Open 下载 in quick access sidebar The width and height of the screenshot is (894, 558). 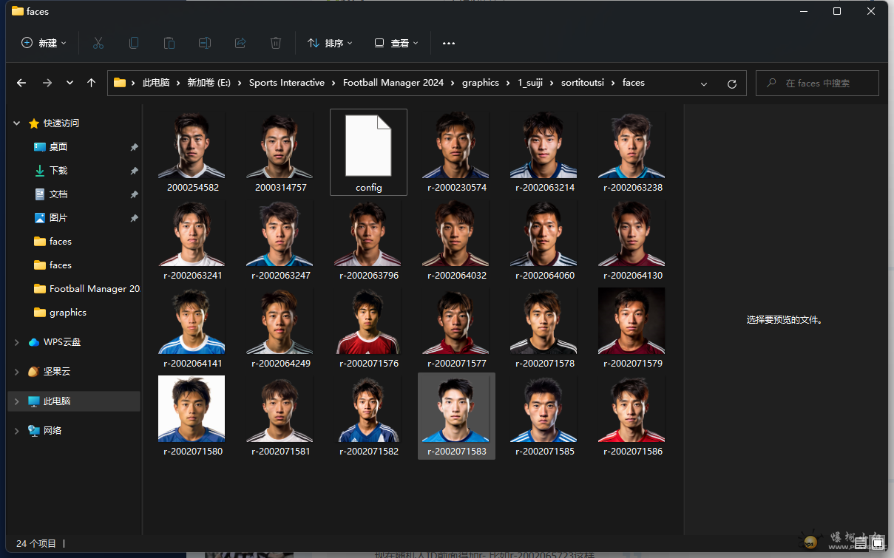[x=58, y=171]
